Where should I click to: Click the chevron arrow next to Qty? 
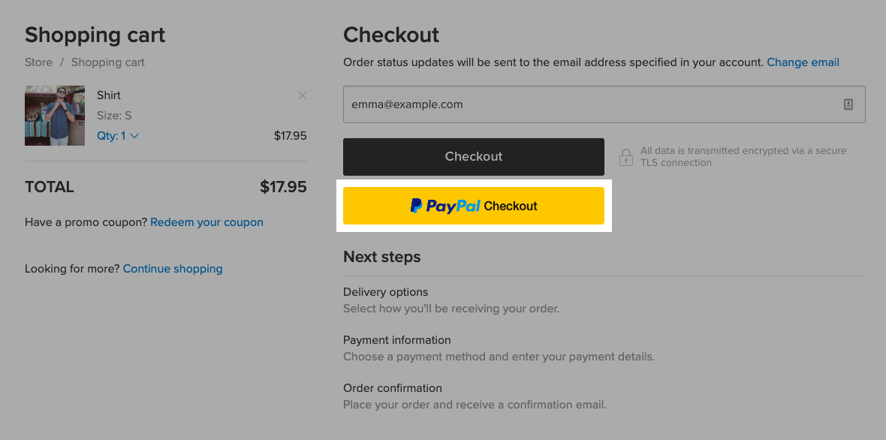[134, 136]
